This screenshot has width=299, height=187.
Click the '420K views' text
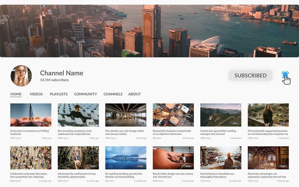coord(63,181)
